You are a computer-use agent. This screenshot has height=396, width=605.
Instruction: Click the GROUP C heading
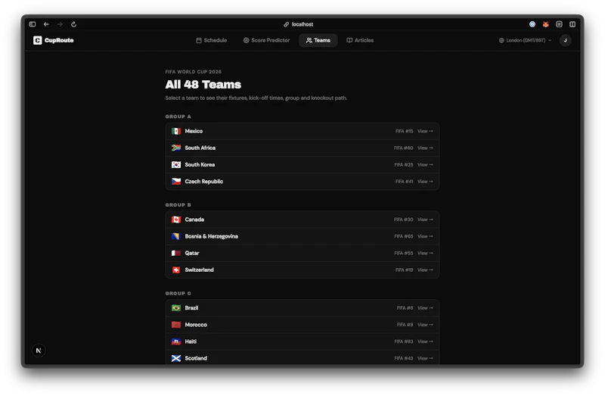tap(178, 293)
